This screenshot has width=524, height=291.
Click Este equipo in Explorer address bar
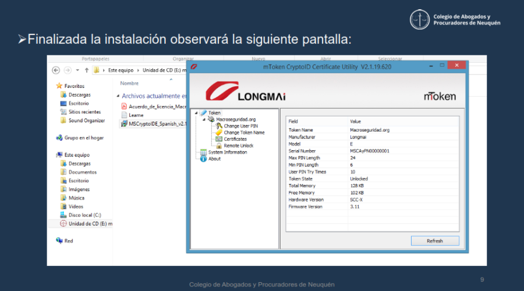click(x=121, y=70)
